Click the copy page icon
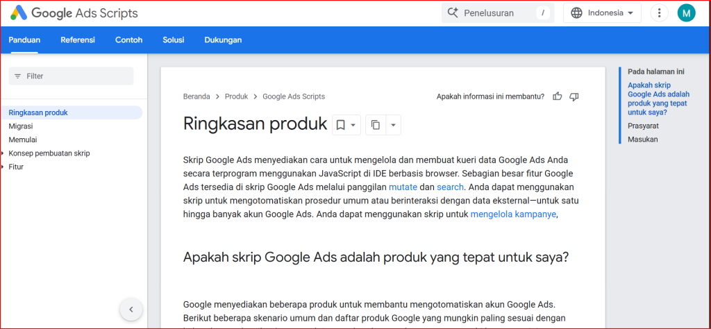711x329 pixels. point(376,125)
